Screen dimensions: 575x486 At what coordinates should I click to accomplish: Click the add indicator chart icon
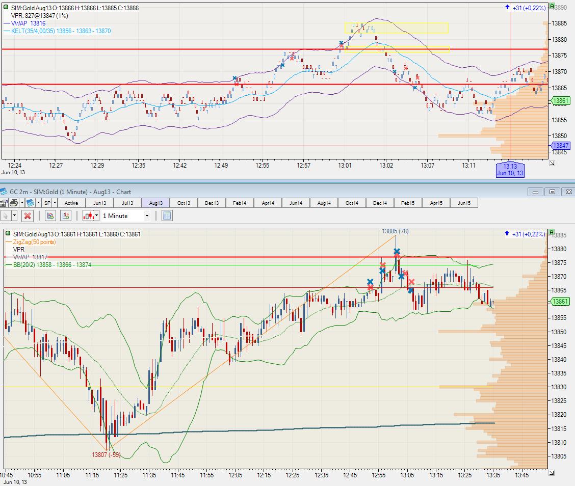pos(50,216)
